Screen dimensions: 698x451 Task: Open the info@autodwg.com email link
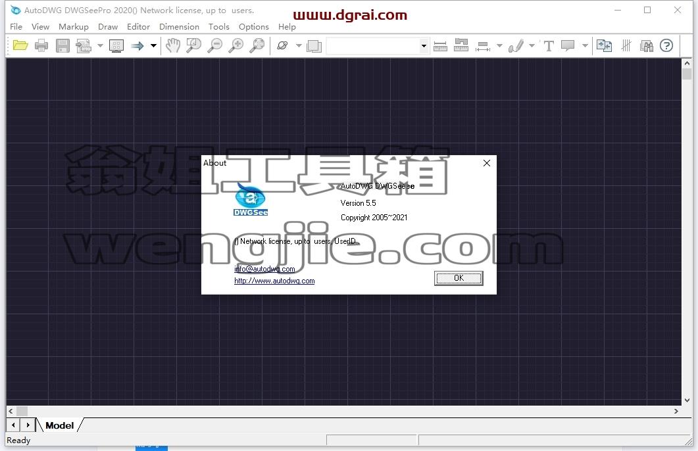click(264, 269)
